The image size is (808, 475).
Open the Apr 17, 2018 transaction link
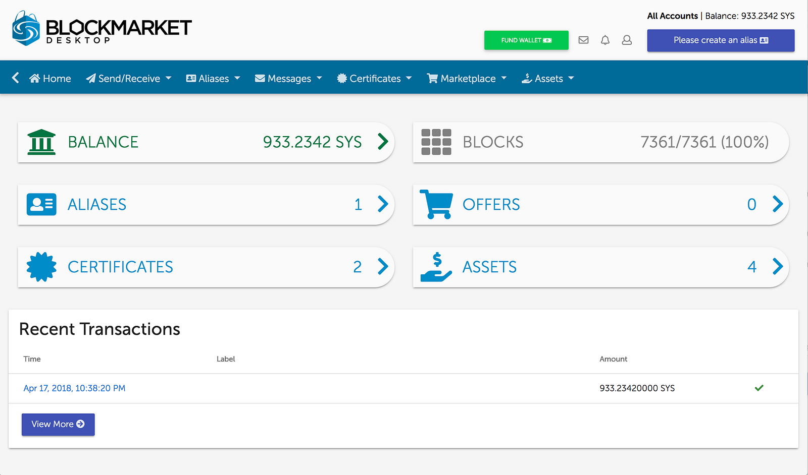74,388
